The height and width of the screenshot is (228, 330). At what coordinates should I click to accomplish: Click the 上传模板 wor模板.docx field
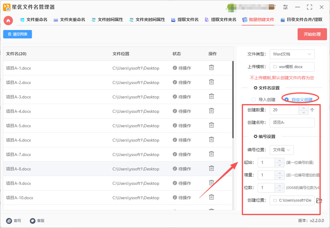[292, 67]
